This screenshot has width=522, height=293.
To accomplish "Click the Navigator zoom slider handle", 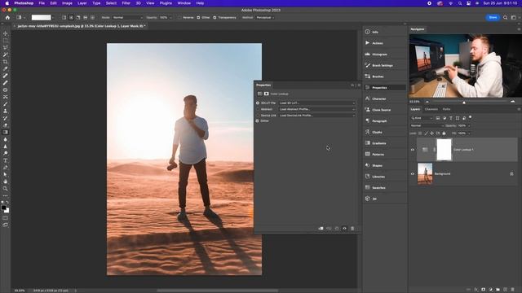I will coord(464,103).
